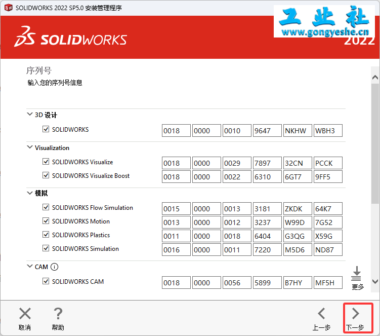380x336 pixels.
Task: Collapse the 模拟 section
Action: [x=29, y=193]
